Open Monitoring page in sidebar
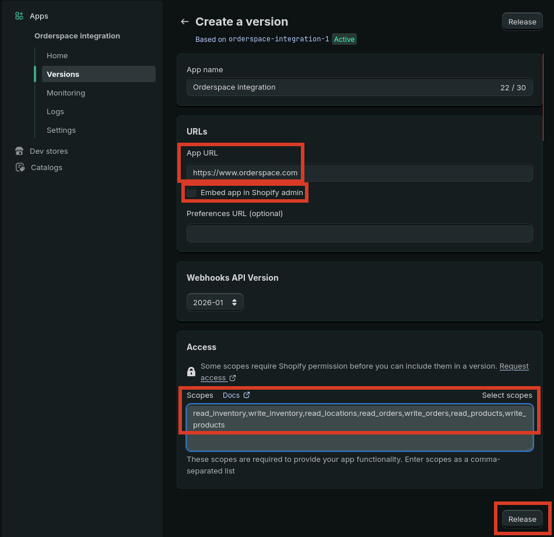This screenshot has width=554, height=537. [x=66, y=93]
